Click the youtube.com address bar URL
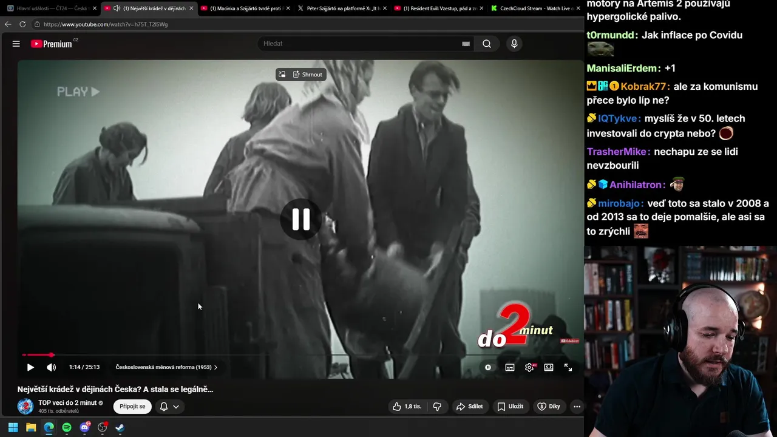 tap(106, 24)
